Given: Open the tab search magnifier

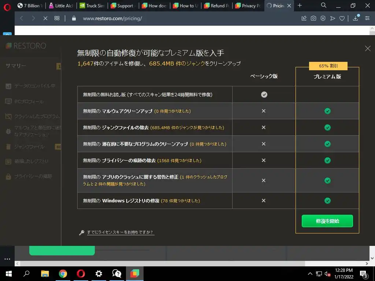Looking at the screenshot, I should click(324, 5).
